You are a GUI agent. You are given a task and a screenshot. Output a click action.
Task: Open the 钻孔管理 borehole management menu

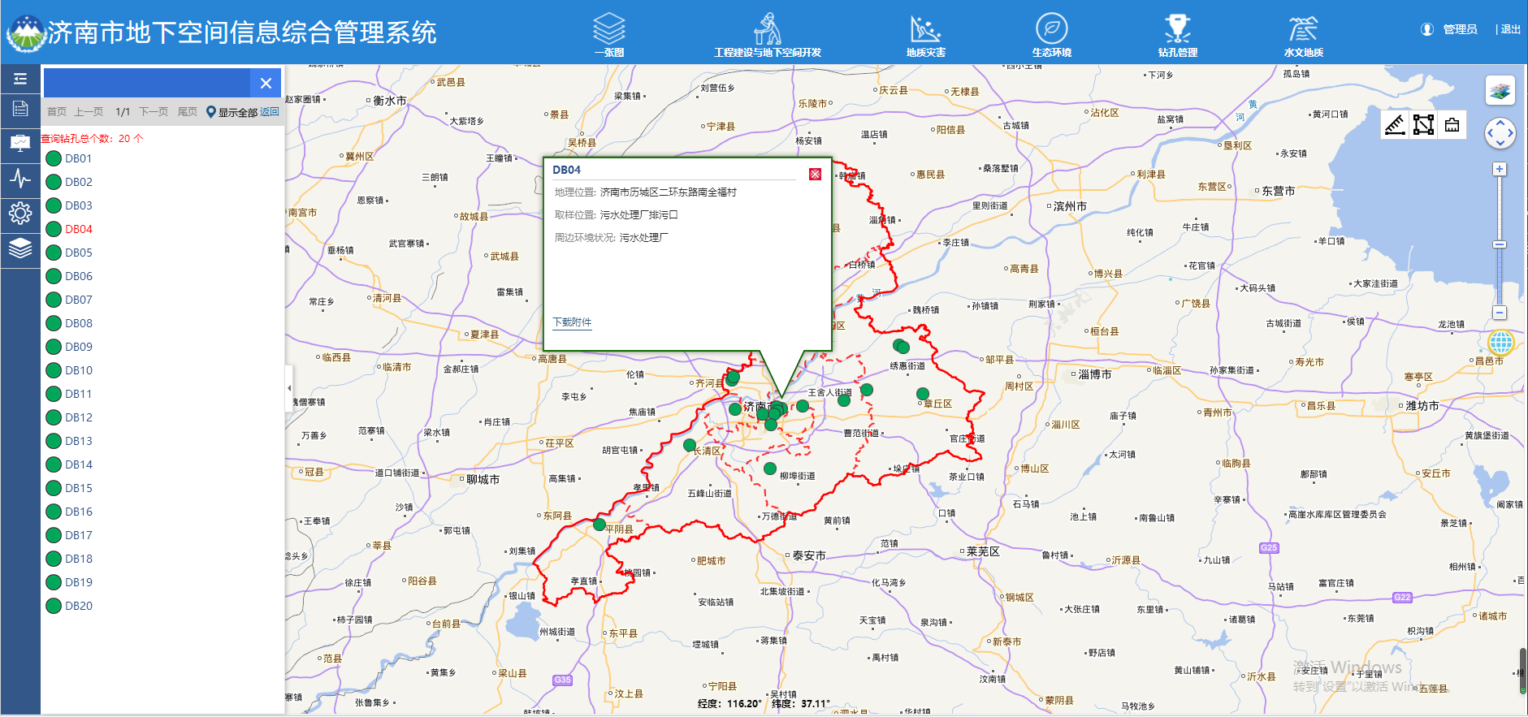click(x=1177, y=36)
